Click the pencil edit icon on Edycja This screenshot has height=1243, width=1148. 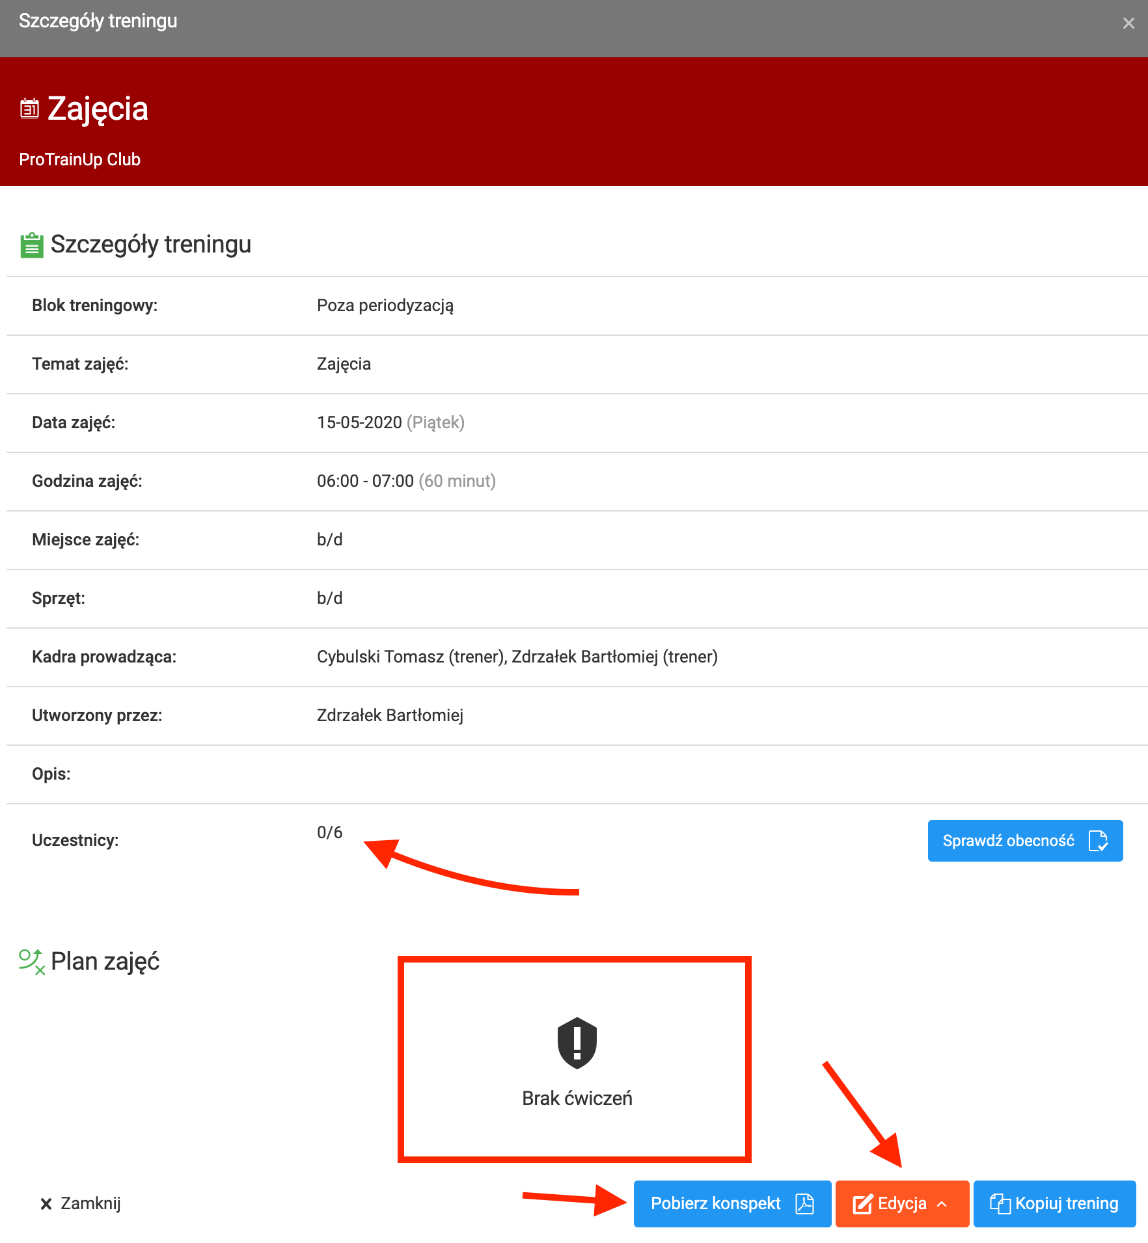(x=862, y=1204)
